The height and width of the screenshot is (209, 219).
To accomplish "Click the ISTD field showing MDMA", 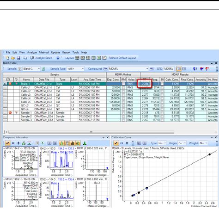I will [169, 69].
